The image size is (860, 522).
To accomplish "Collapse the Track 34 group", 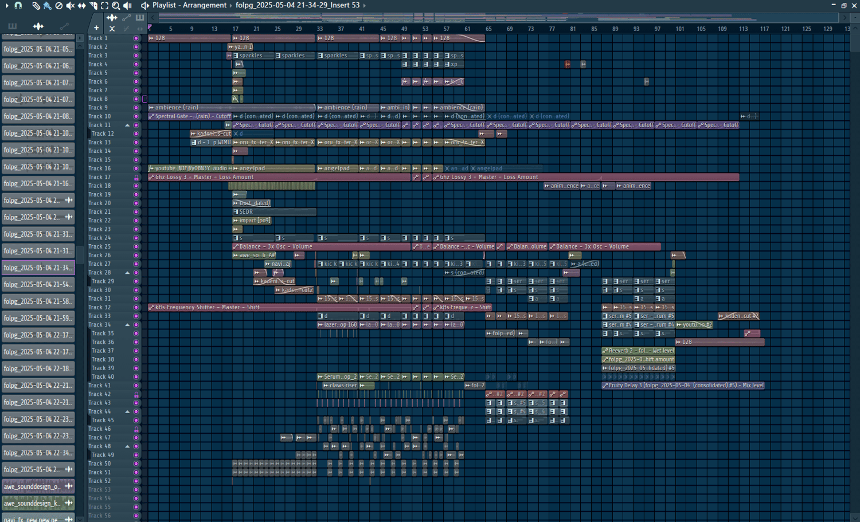I will click(127, 325).
